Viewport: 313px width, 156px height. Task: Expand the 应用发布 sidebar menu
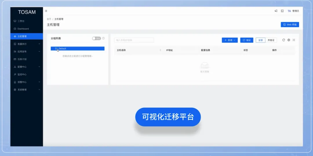(x=27, y=52)
